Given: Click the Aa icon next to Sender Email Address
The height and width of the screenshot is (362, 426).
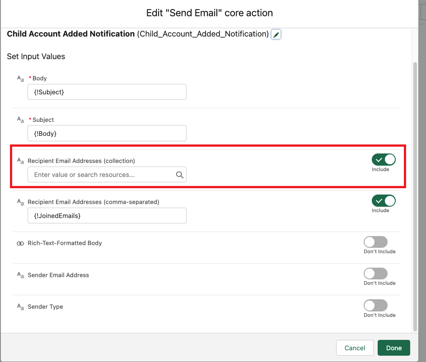Looking at the screenshot, I should coord(20,275).
